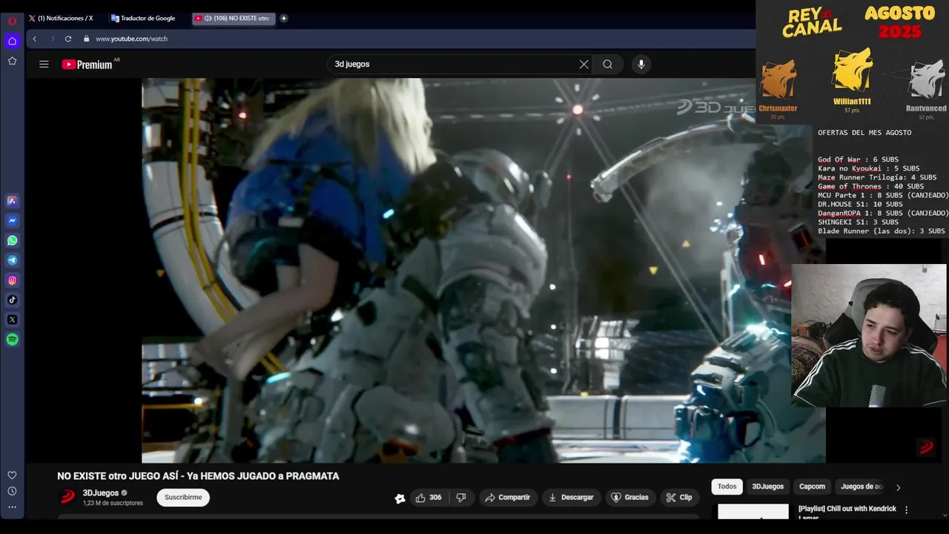
Task: Select the Todos filter chip
Action: pos(727,487)
